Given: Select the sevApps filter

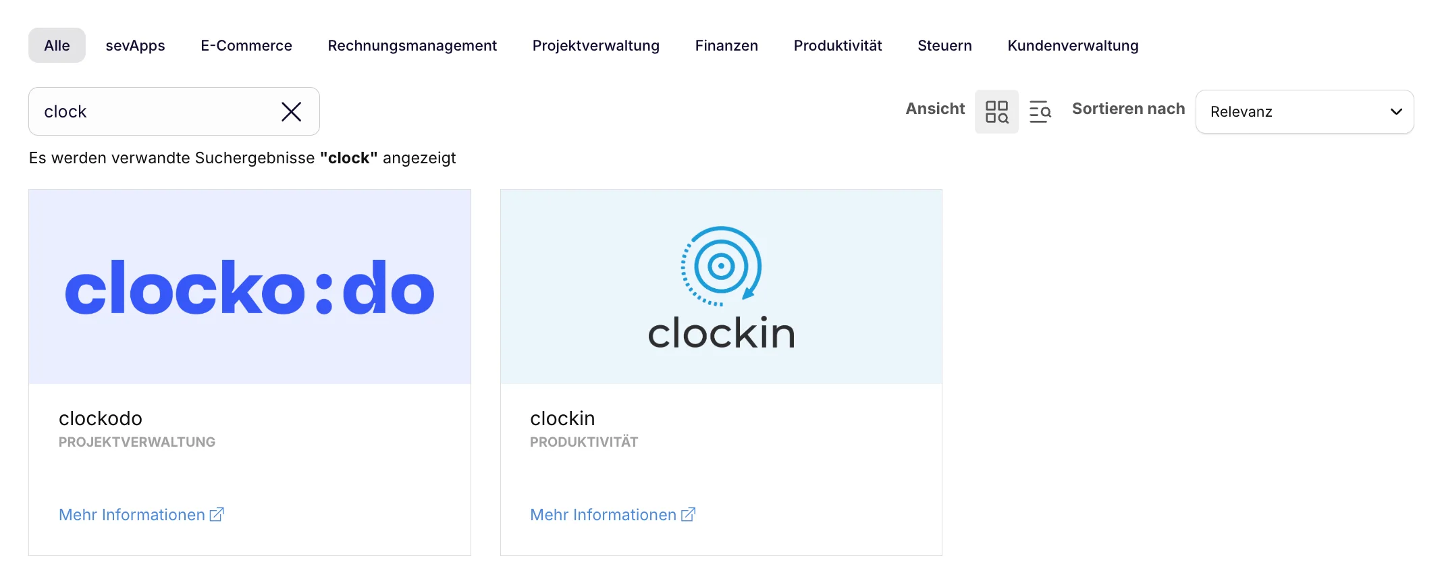Looking at the screenshot, I should (x=135, y=45).
